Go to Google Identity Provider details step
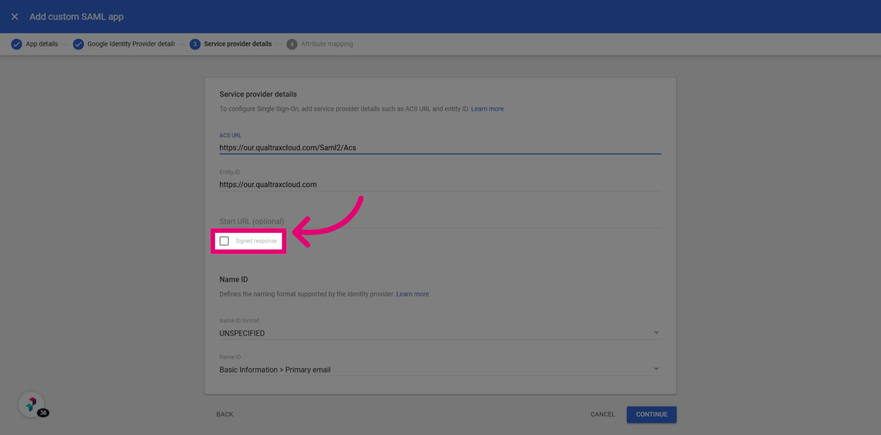 [131, 44]
